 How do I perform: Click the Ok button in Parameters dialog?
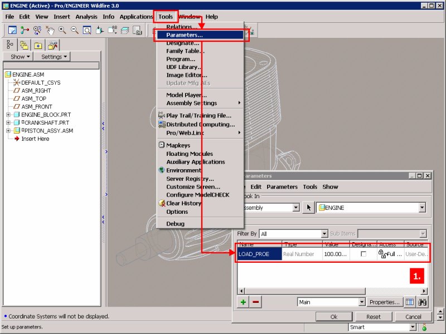[334, 317]
